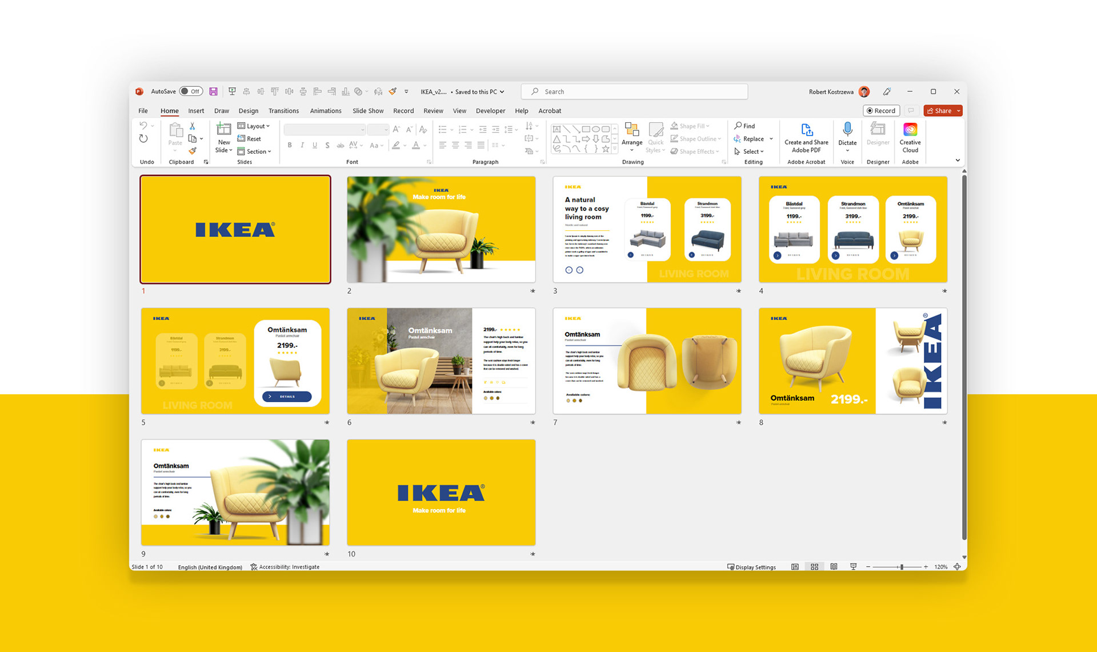The image size is (1097, 652).
Task: Click the Comments icon beside Record
Action: point(911,111)
